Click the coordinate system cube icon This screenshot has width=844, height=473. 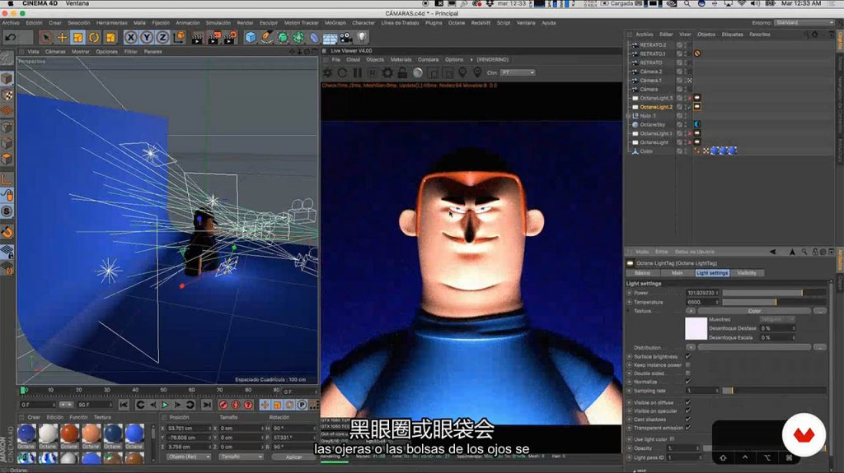click(179, 37)
